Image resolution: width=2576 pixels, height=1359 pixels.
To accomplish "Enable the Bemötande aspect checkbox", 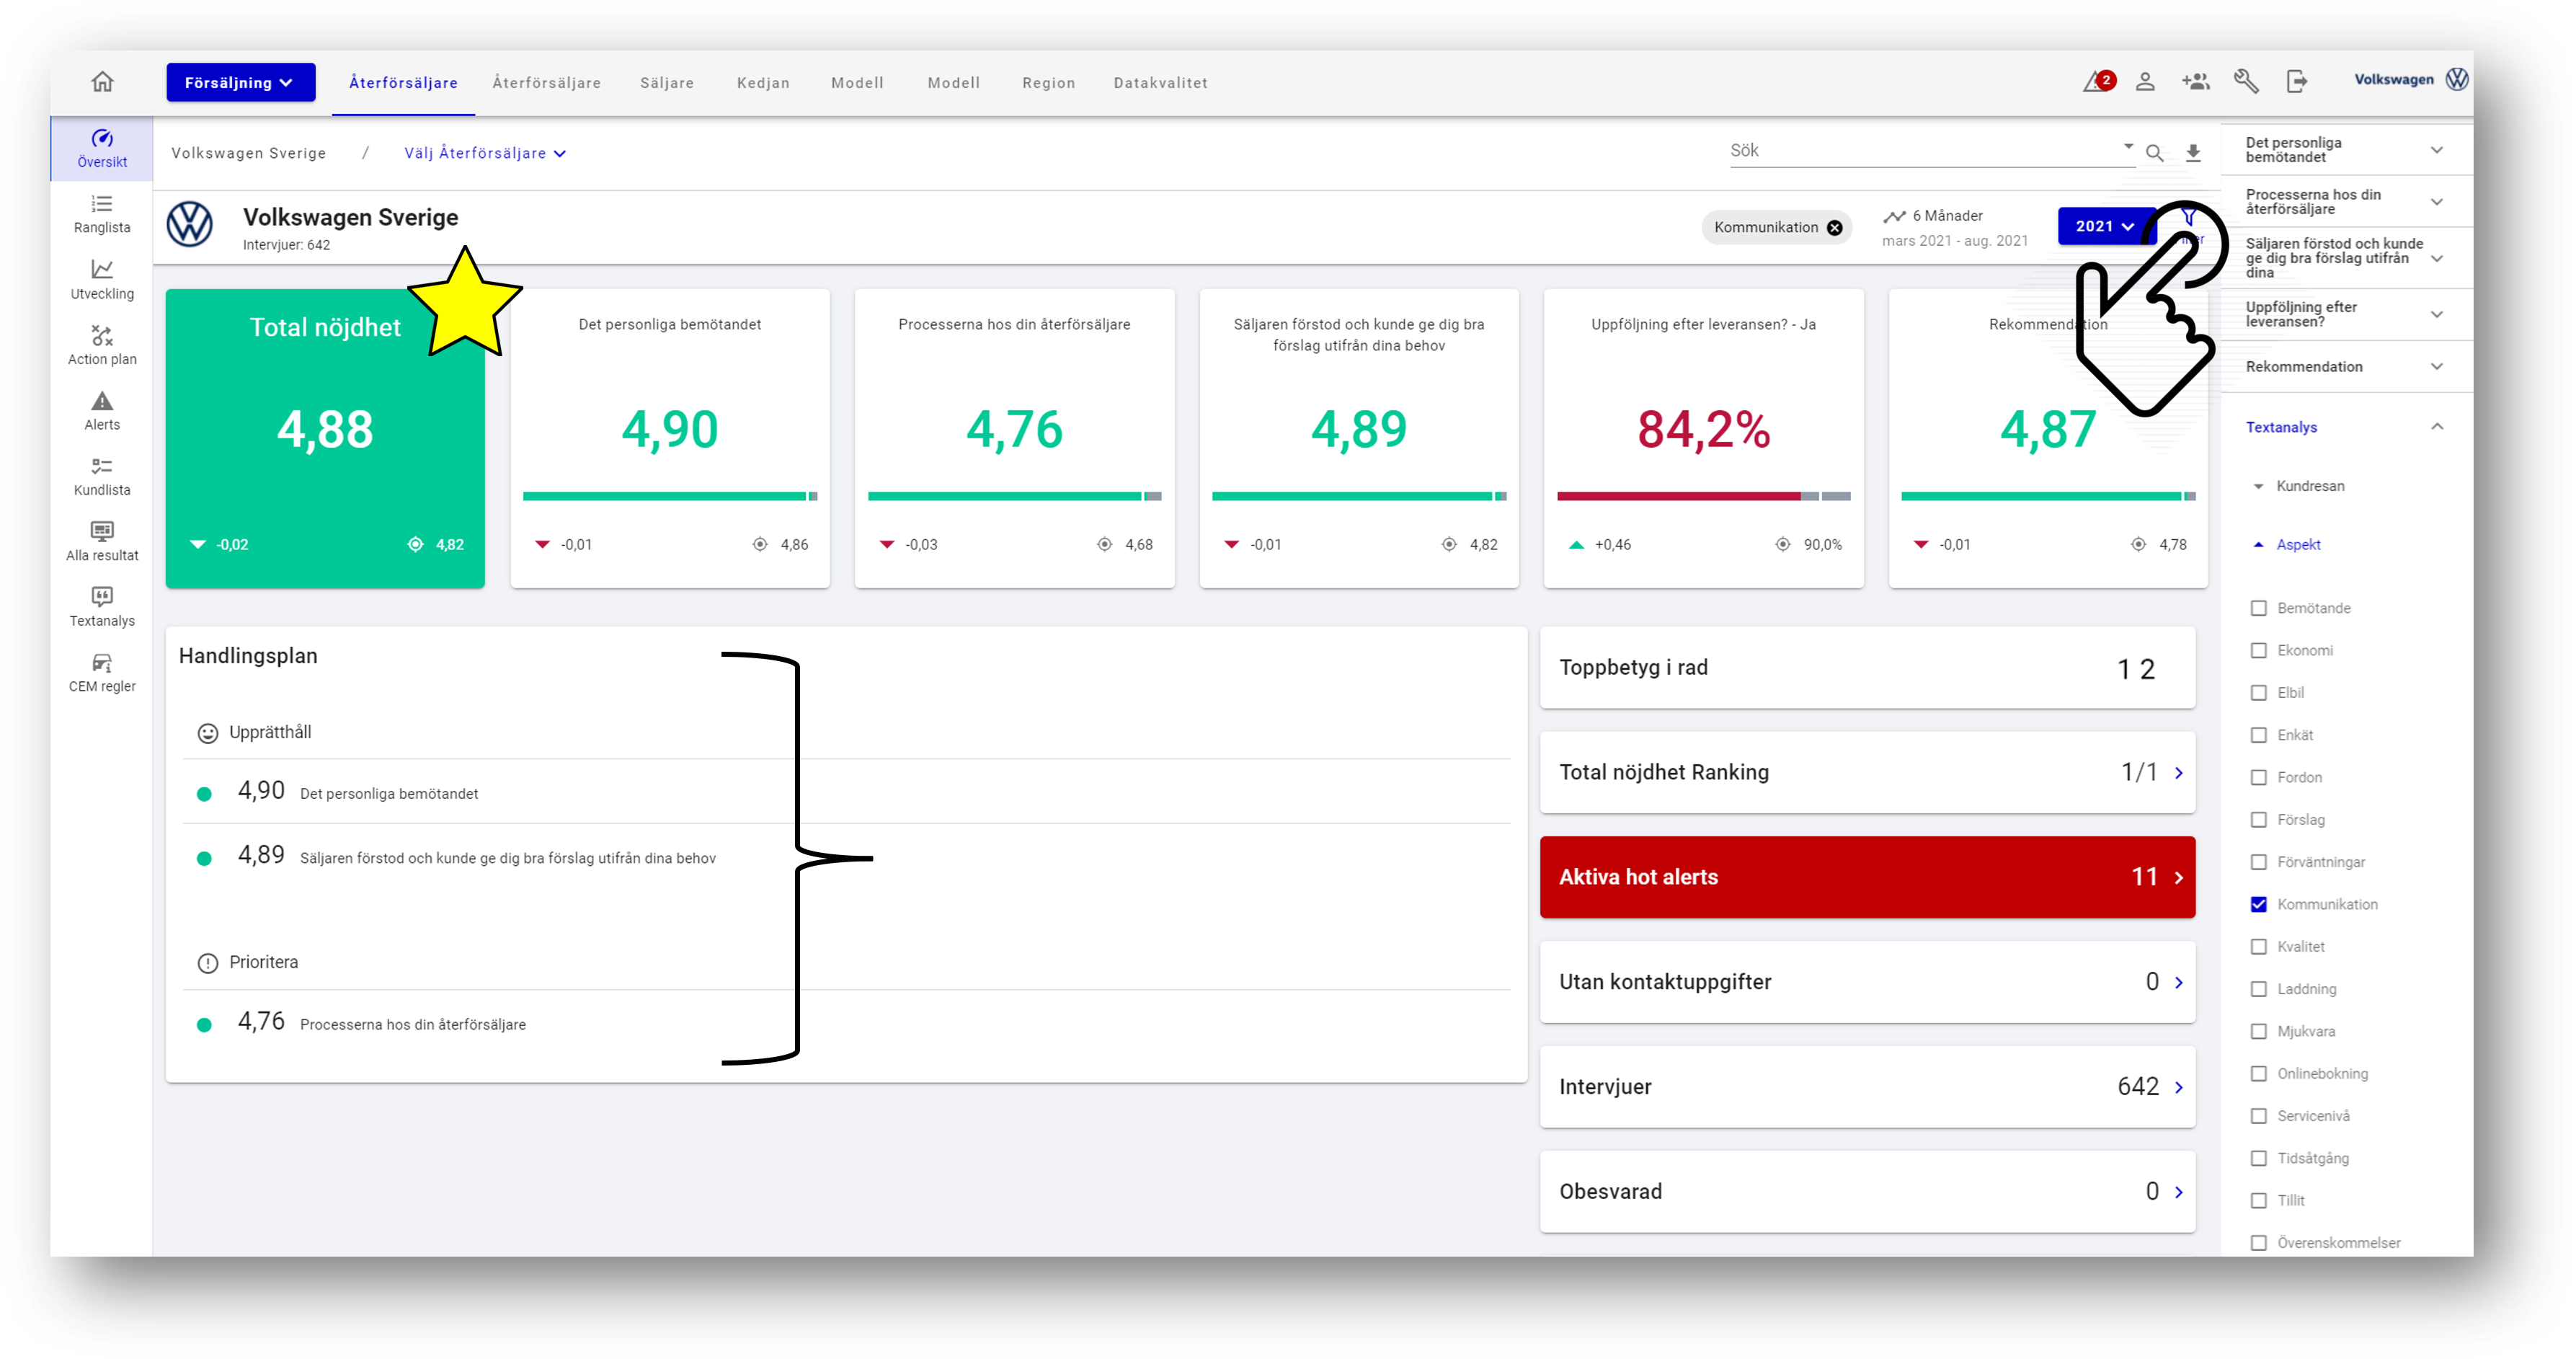I will pyautogui.click(x=2257, y=608).
